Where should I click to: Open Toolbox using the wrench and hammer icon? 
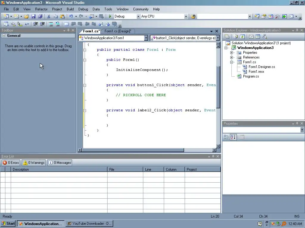click(278, 17)
